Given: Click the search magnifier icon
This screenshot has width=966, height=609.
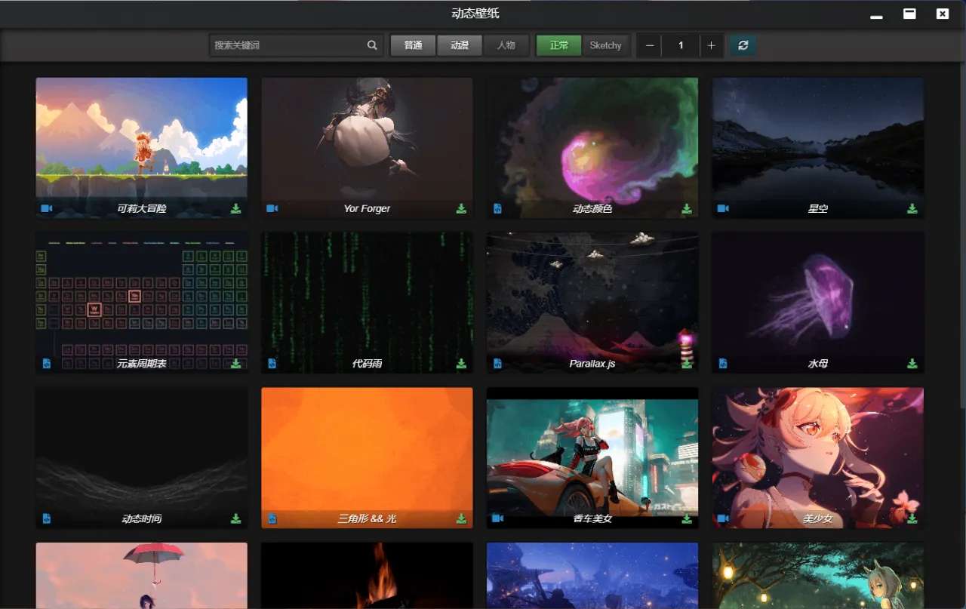Looking at the screenshot, I should (372, 45).
